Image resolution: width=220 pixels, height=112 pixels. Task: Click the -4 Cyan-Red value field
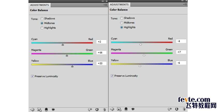(x=181, y=41)
